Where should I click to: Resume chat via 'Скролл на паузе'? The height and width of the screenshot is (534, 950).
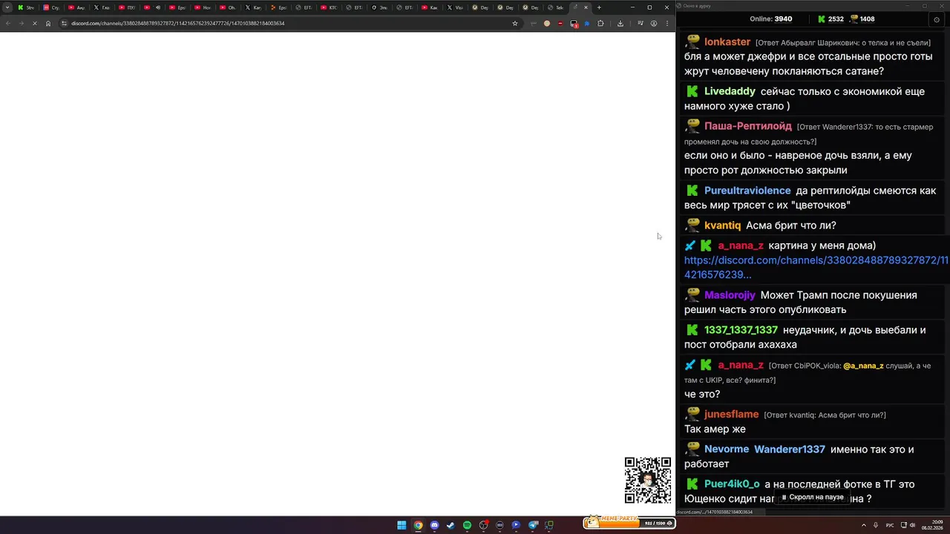[x=813, y=497]
